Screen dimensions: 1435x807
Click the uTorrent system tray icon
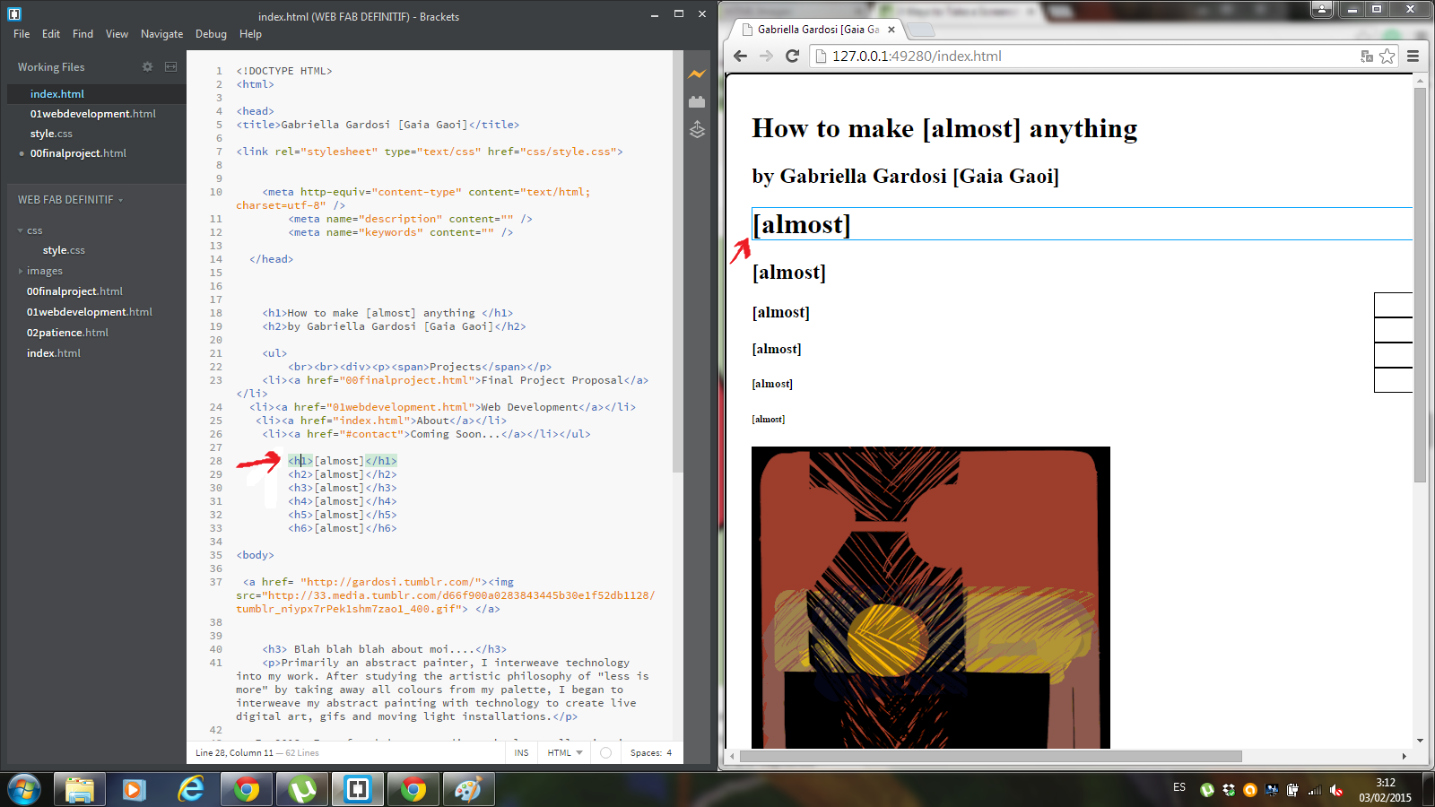coord(1207,790)
